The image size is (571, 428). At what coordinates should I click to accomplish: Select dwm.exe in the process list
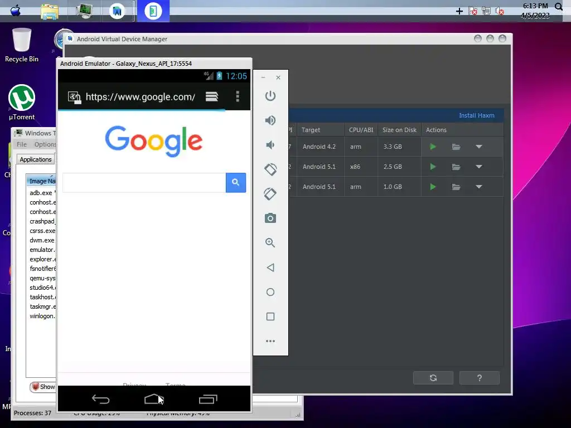42,240
